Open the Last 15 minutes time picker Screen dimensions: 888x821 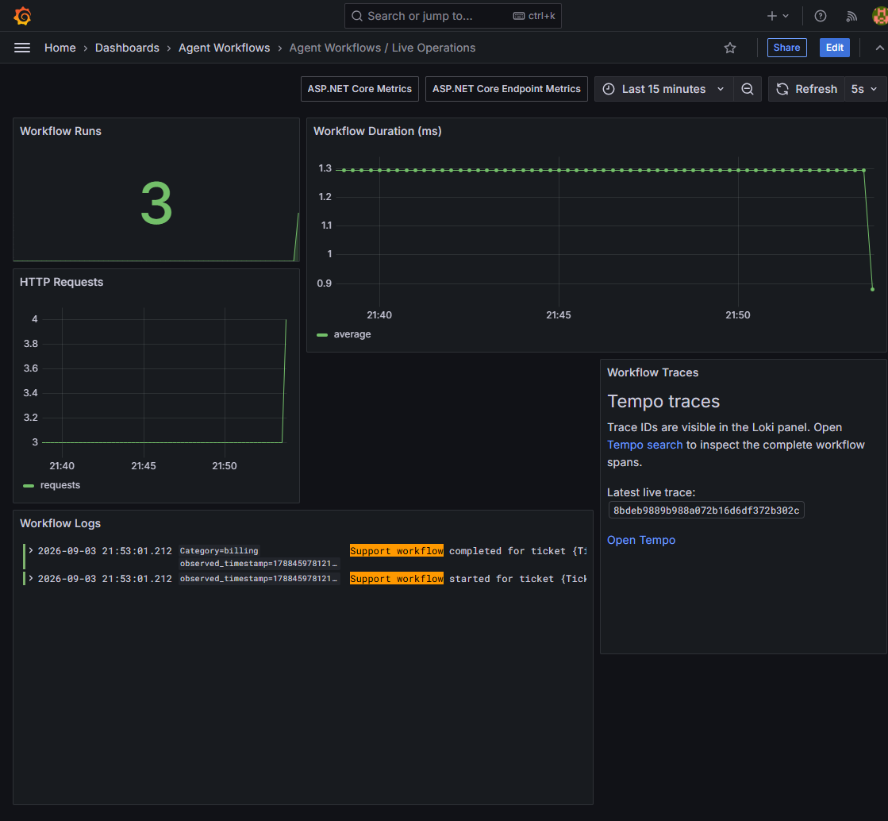pos(663,89)
